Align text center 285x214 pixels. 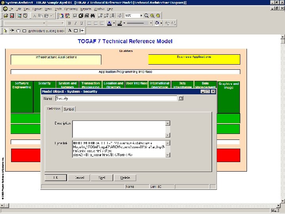(x=96, y=23)
